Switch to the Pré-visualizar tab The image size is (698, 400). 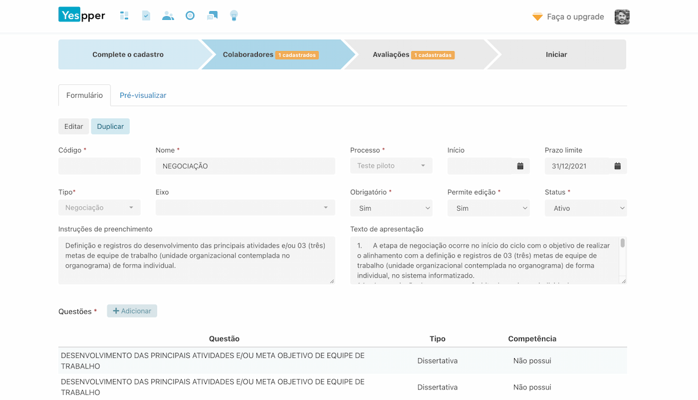pyautogui.click(x=143, y=95)
